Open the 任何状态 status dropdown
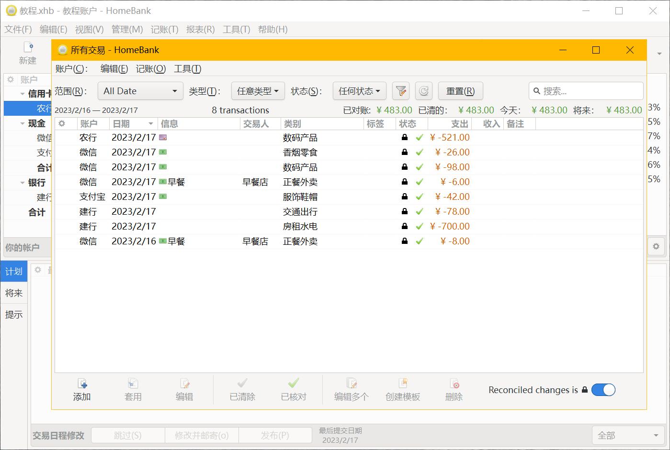Image resolution: width=670 pixels, height=450 pixels. [359, 91]
